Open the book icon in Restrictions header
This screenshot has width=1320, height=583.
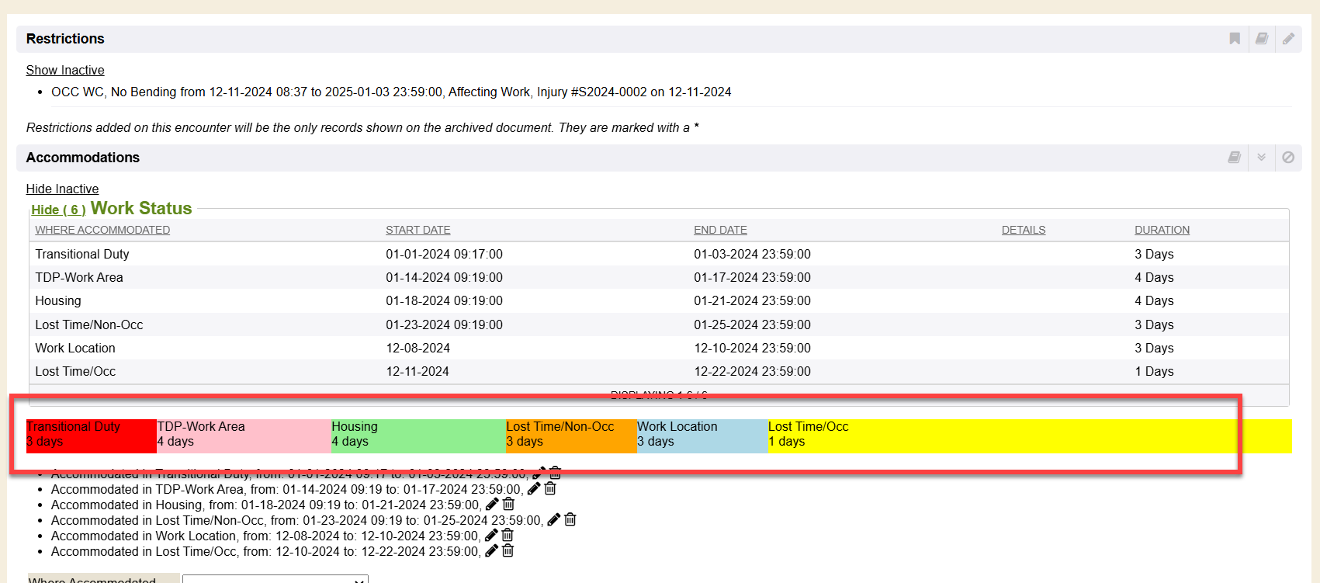[1262, 39]
